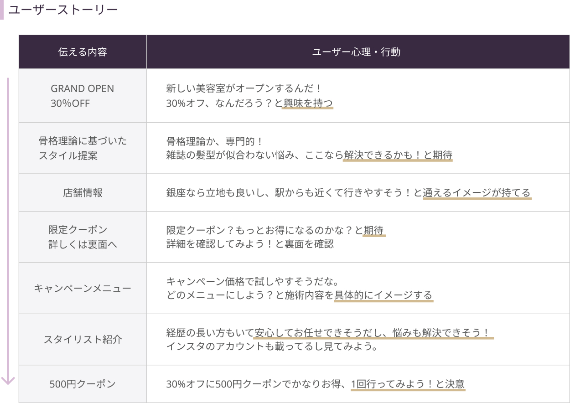The height and width of the screenshot is (403, 570).
Task: Click the キャンペーンメニュー row label
Action: coord(83,288)
